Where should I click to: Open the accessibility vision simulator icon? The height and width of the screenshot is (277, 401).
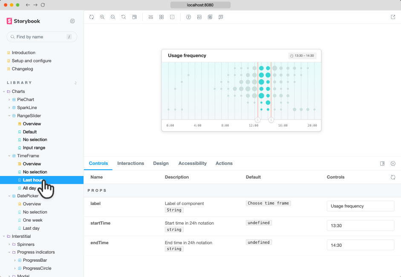[x=188, y=17]
